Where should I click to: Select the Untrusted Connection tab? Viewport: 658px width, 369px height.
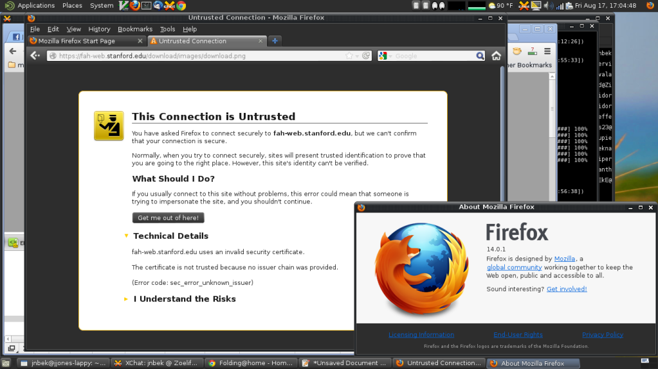(207, 40)
